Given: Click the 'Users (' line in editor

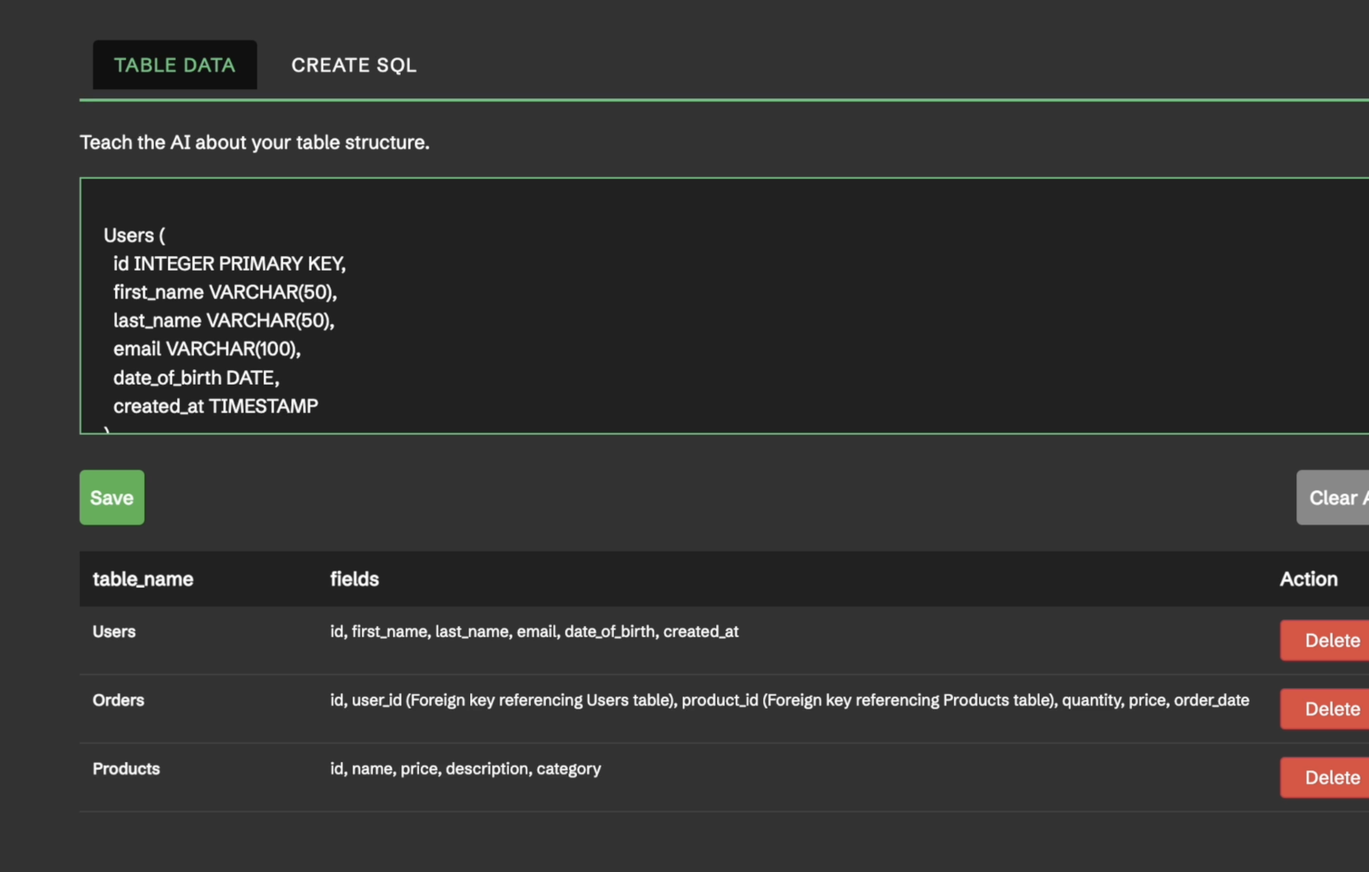Looking at the screenshot, I should [x=134, y=235].
